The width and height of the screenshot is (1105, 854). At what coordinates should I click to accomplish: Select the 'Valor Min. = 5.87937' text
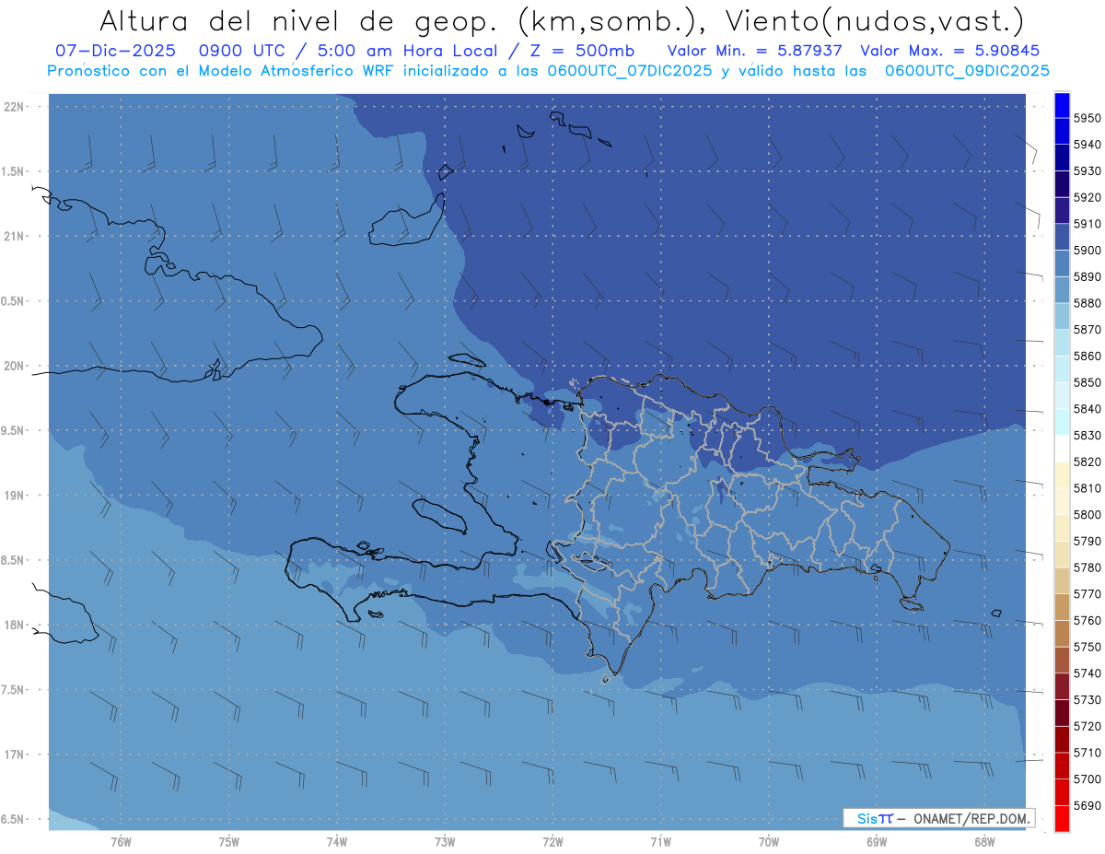[755, 51]
